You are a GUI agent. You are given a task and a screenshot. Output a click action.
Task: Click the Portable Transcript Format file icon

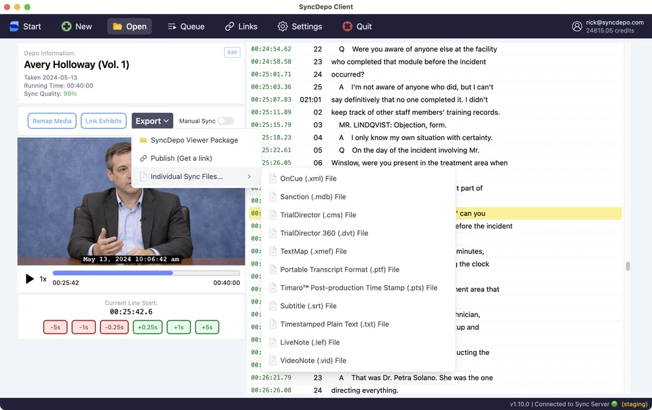tap(273, 269)
